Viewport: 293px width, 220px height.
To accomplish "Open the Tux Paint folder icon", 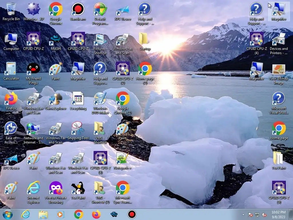I will 279,160.
